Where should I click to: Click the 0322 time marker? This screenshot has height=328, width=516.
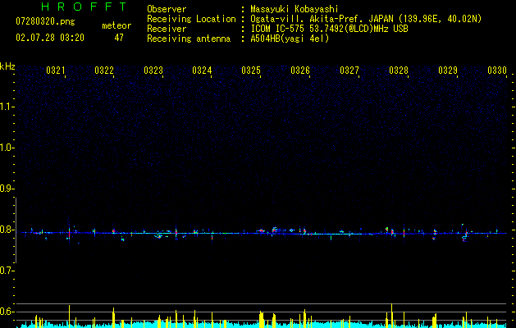pyautogui.click(x=104, y=70)
